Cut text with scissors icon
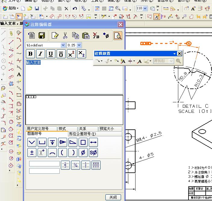This screenshot has height=201, width=212. pos(65,36)
